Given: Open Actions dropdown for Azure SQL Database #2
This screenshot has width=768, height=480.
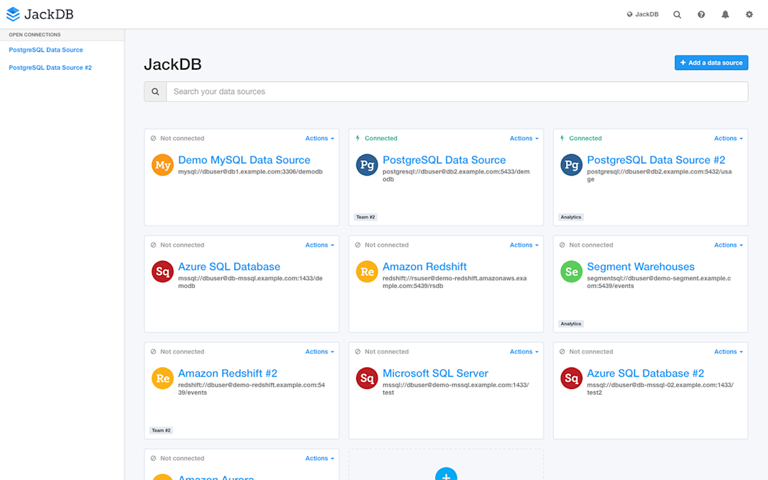Looking at the screenshot, I should tap(728, 352).
